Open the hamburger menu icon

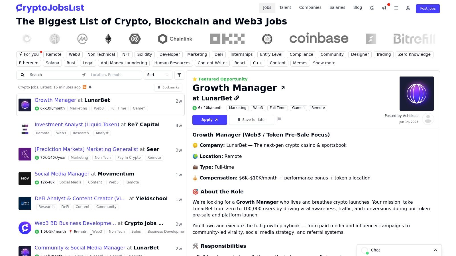396,8
